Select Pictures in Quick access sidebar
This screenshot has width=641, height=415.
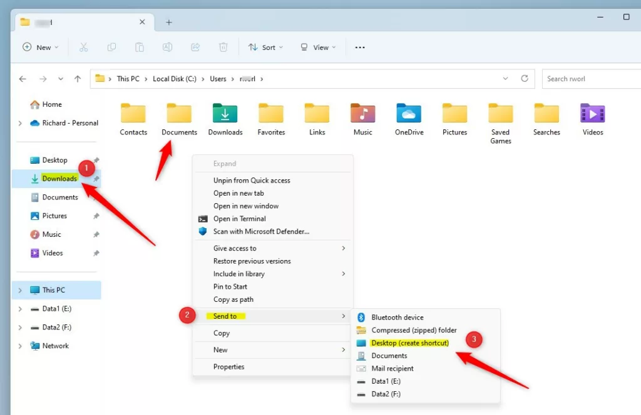point(56,216)
